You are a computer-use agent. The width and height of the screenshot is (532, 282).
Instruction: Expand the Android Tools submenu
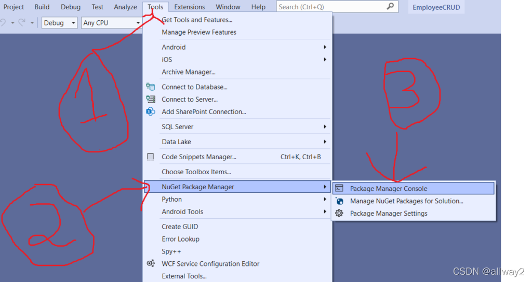[x=237, y=212]
